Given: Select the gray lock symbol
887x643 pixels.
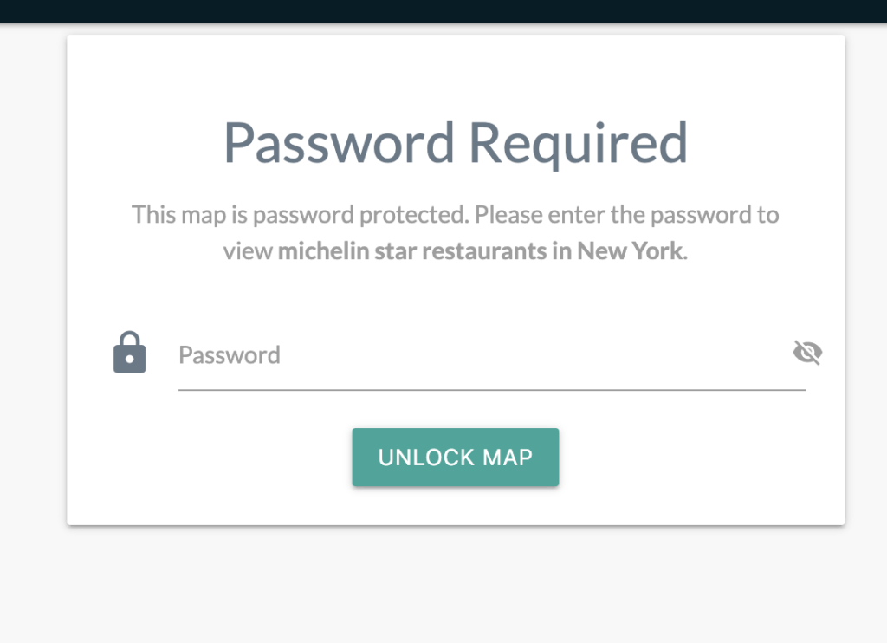Looking at the screenshot, I should (x=129, y=353).
